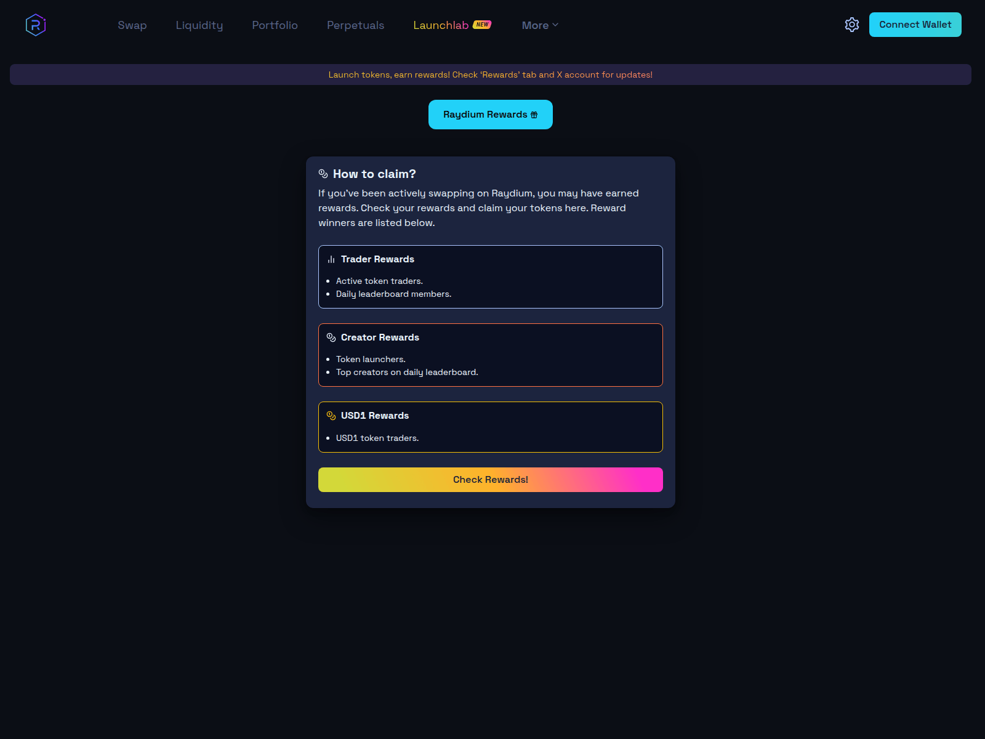This screenshot has width=985, height=739.
Task: Click the Connect Wallet button
Action: coord(915,25)
